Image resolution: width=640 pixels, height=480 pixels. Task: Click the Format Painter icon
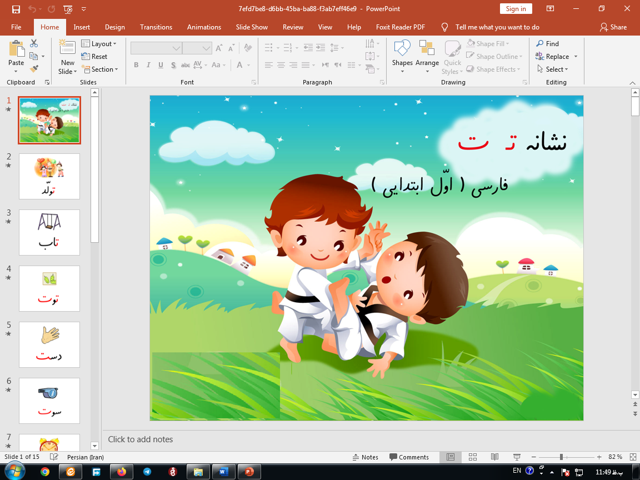[33, 68]
